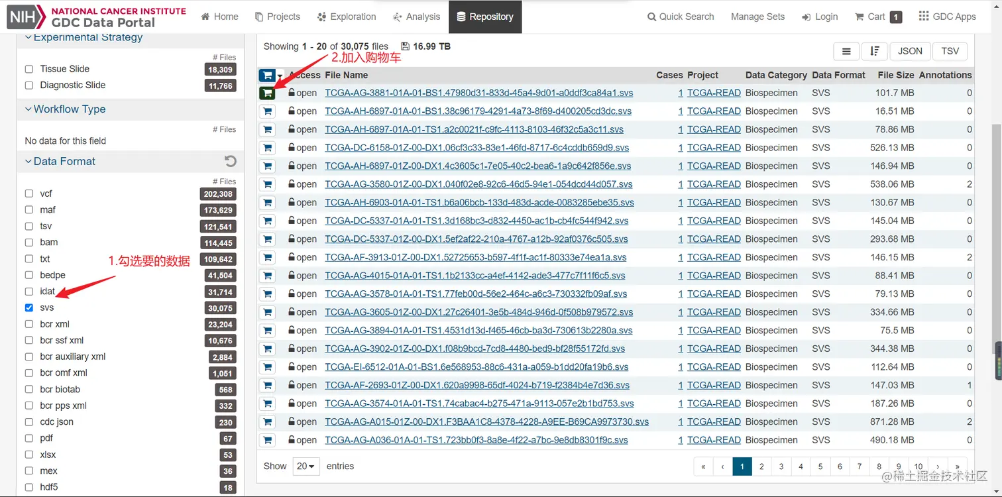
Task: Add TCGA-AH-6897-01A-01-TS1 file to cart
Action: tap(267, 130)
